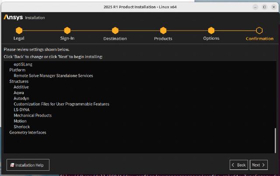The height and width of the screenshot is (176, 280).
Task: Click the Mechanical Products entry
Action: pyautogui.click(x=33, y=115)
